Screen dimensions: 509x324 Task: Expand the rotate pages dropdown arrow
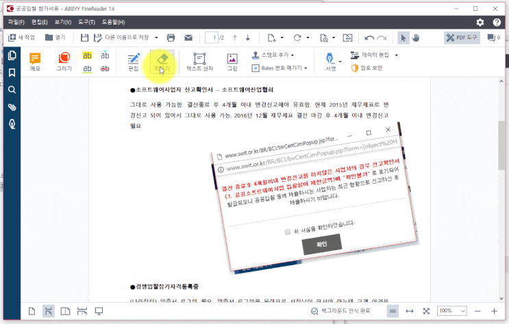[x=308, y=38]
